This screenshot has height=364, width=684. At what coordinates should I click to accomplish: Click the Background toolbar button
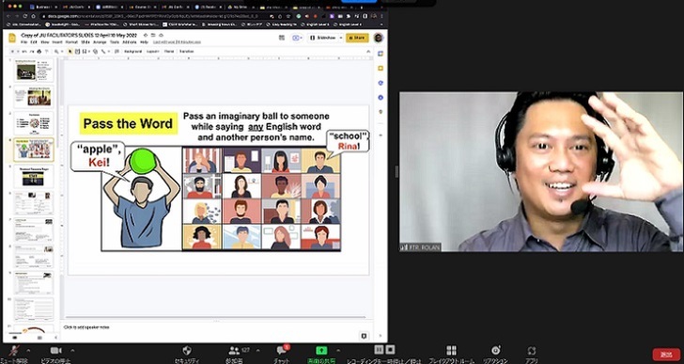(132, 52)
